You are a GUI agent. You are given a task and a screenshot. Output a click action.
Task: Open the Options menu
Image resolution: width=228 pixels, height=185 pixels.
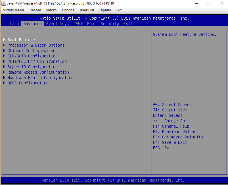[68, 10]
